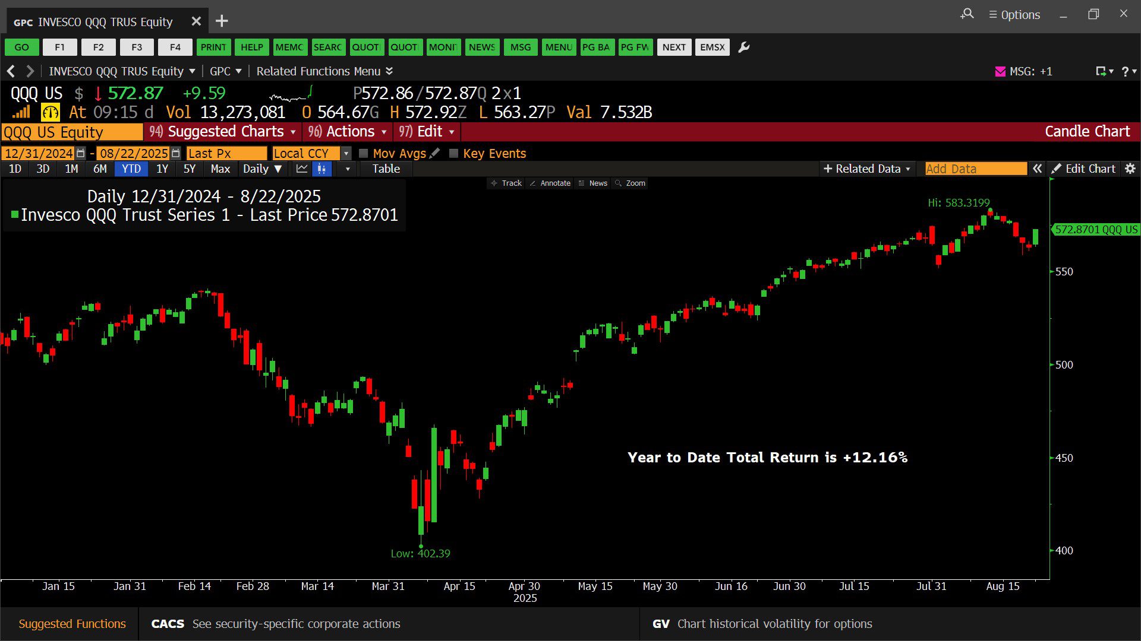1141x641 pixels.
Task: Edit moving averages with pencil icon
Action: click(435, 153)
